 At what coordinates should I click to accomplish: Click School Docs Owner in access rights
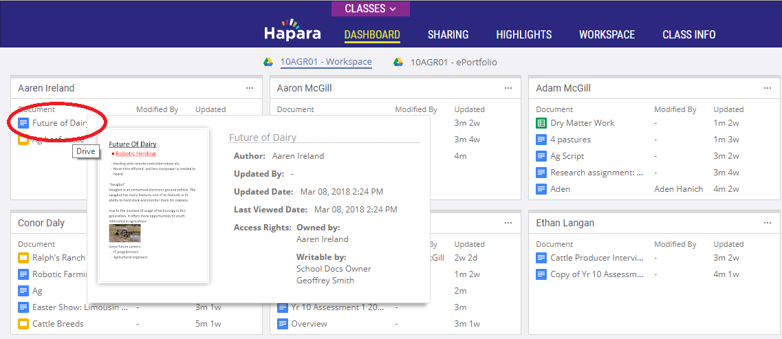334,269
